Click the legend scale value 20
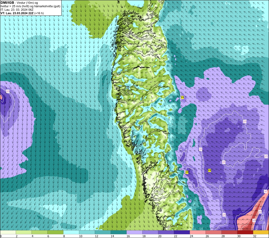This screenshot has width=269, height=238. tap(160, 236)
